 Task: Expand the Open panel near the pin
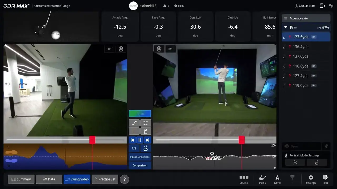[x=301, y=146]
